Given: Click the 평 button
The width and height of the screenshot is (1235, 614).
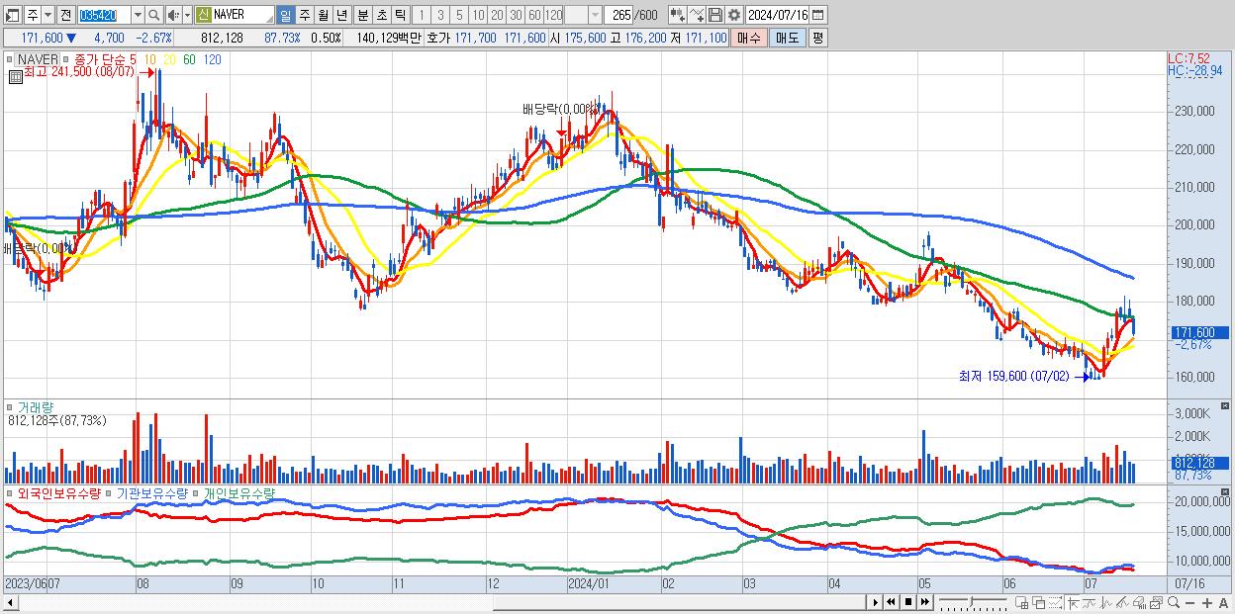Looking at the screenshot, I should coord(817,38).
